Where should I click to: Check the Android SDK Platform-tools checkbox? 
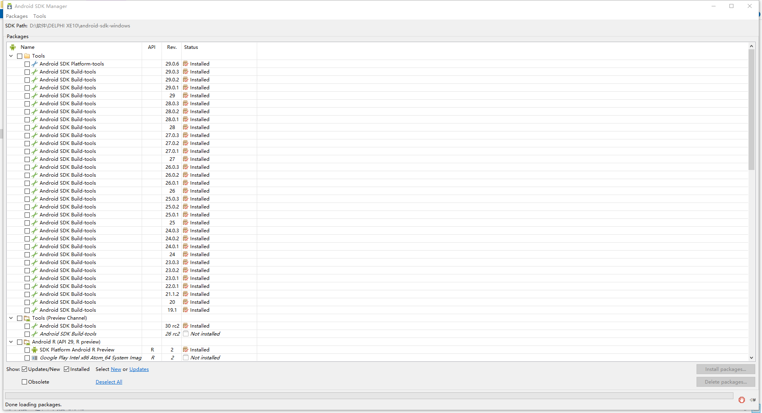[27, 64]
